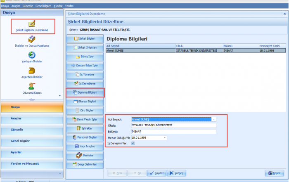The image size is (289, 182).
Task: Open Arşivdeki İhaleler archive icon
Action: tap(32, 71)
